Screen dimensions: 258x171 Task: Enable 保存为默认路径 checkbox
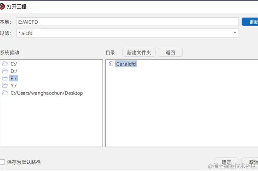pyautogui.click(x=2, y=162)
